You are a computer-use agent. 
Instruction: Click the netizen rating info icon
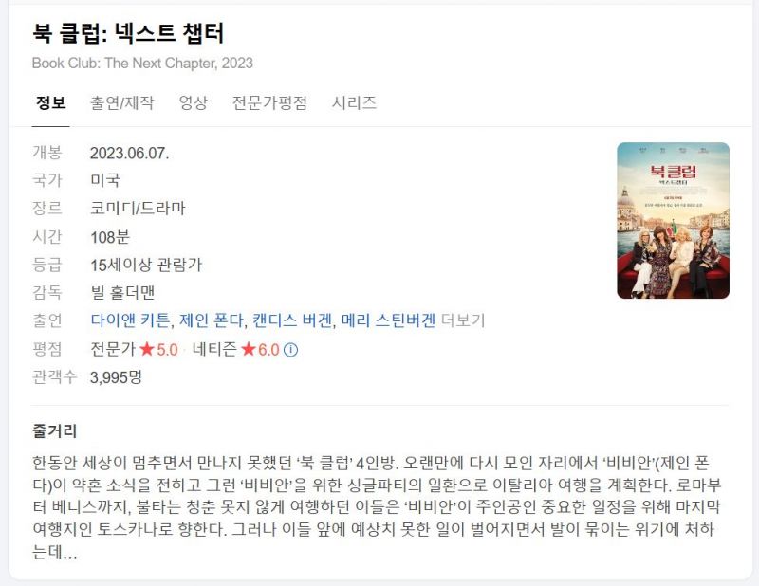pyautogui.click(x=290, y=349)
